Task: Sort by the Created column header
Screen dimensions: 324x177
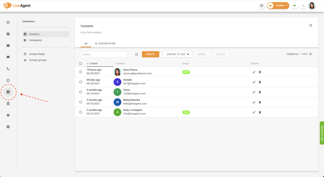Action: coord(93,64)
